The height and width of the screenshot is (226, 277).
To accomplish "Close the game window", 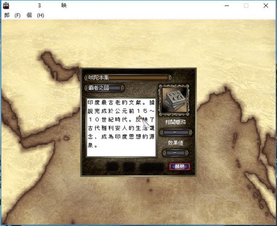I will click(x=267, y=6).
